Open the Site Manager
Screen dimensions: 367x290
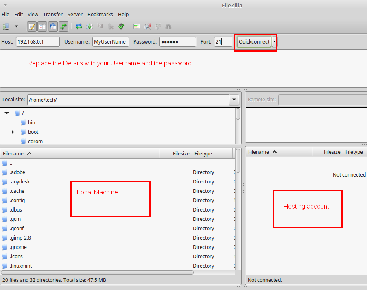click(x=6, y=26)
